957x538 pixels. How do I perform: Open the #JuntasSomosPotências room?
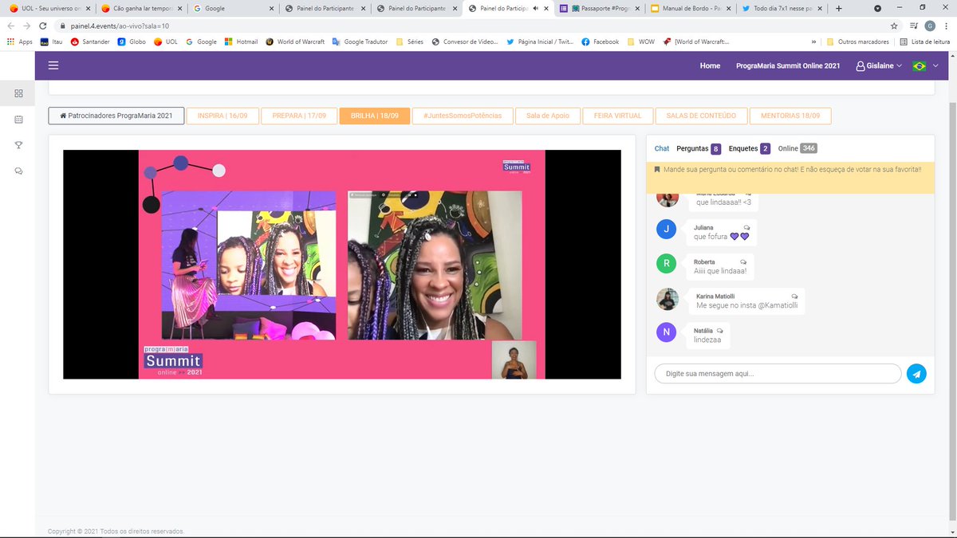pos(463,116)
